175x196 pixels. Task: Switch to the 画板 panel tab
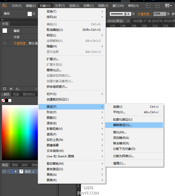pos(15,165)
